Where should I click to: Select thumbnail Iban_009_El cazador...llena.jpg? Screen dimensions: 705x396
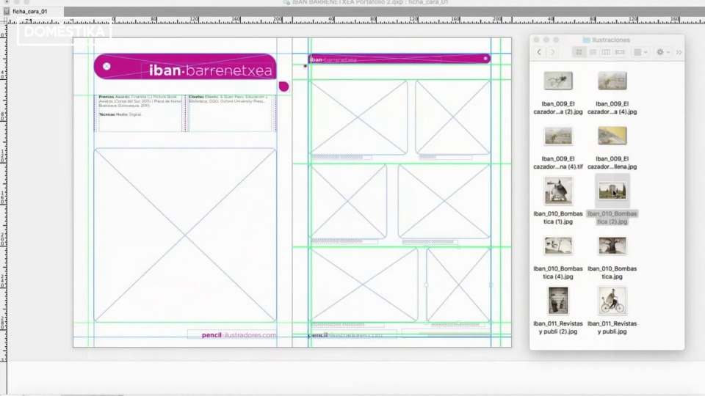click(x=612, y=136)
